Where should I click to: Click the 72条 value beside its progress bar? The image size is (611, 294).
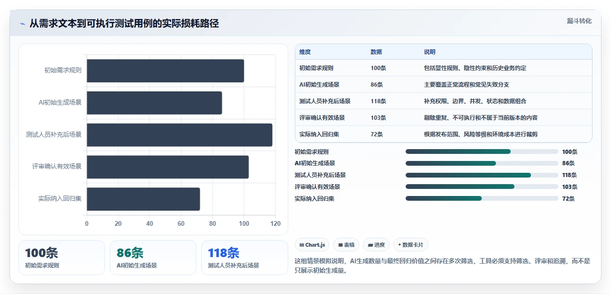point(568,199)
